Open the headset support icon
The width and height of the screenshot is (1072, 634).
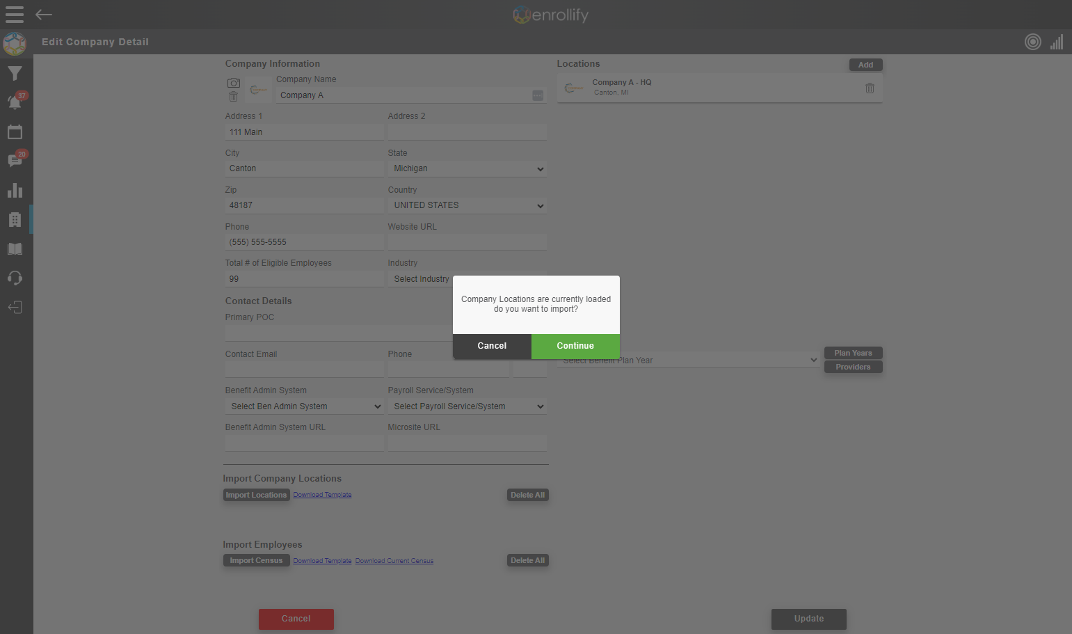tap(15, 278)
